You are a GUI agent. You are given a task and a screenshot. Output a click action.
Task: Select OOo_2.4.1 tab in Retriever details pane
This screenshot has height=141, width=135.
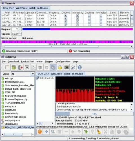point(61,74)
